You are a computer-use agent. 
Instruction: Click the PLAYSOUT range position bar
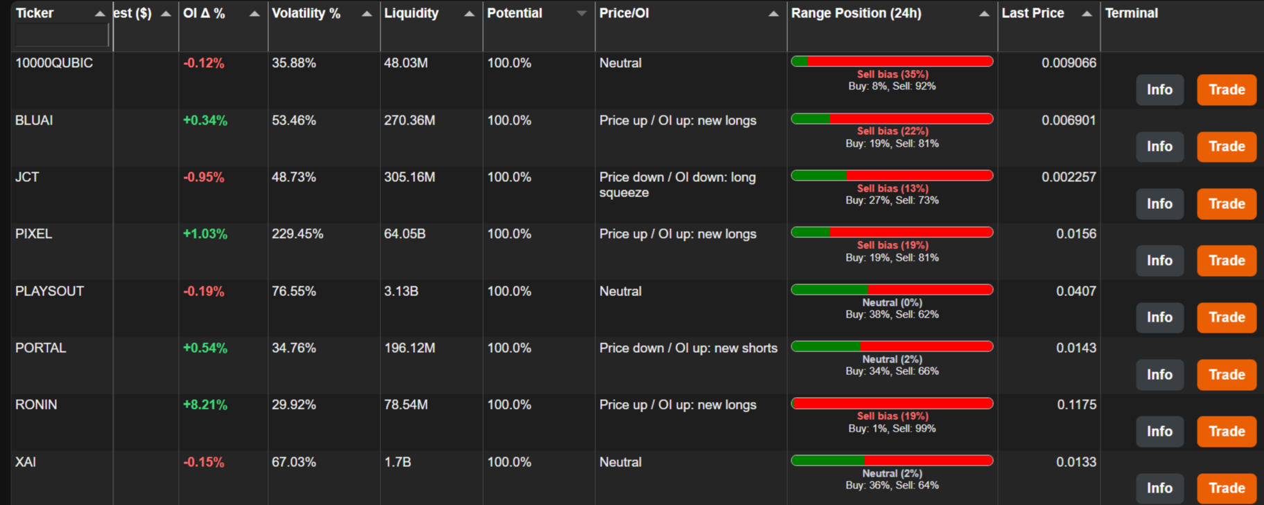coord(892,290)
